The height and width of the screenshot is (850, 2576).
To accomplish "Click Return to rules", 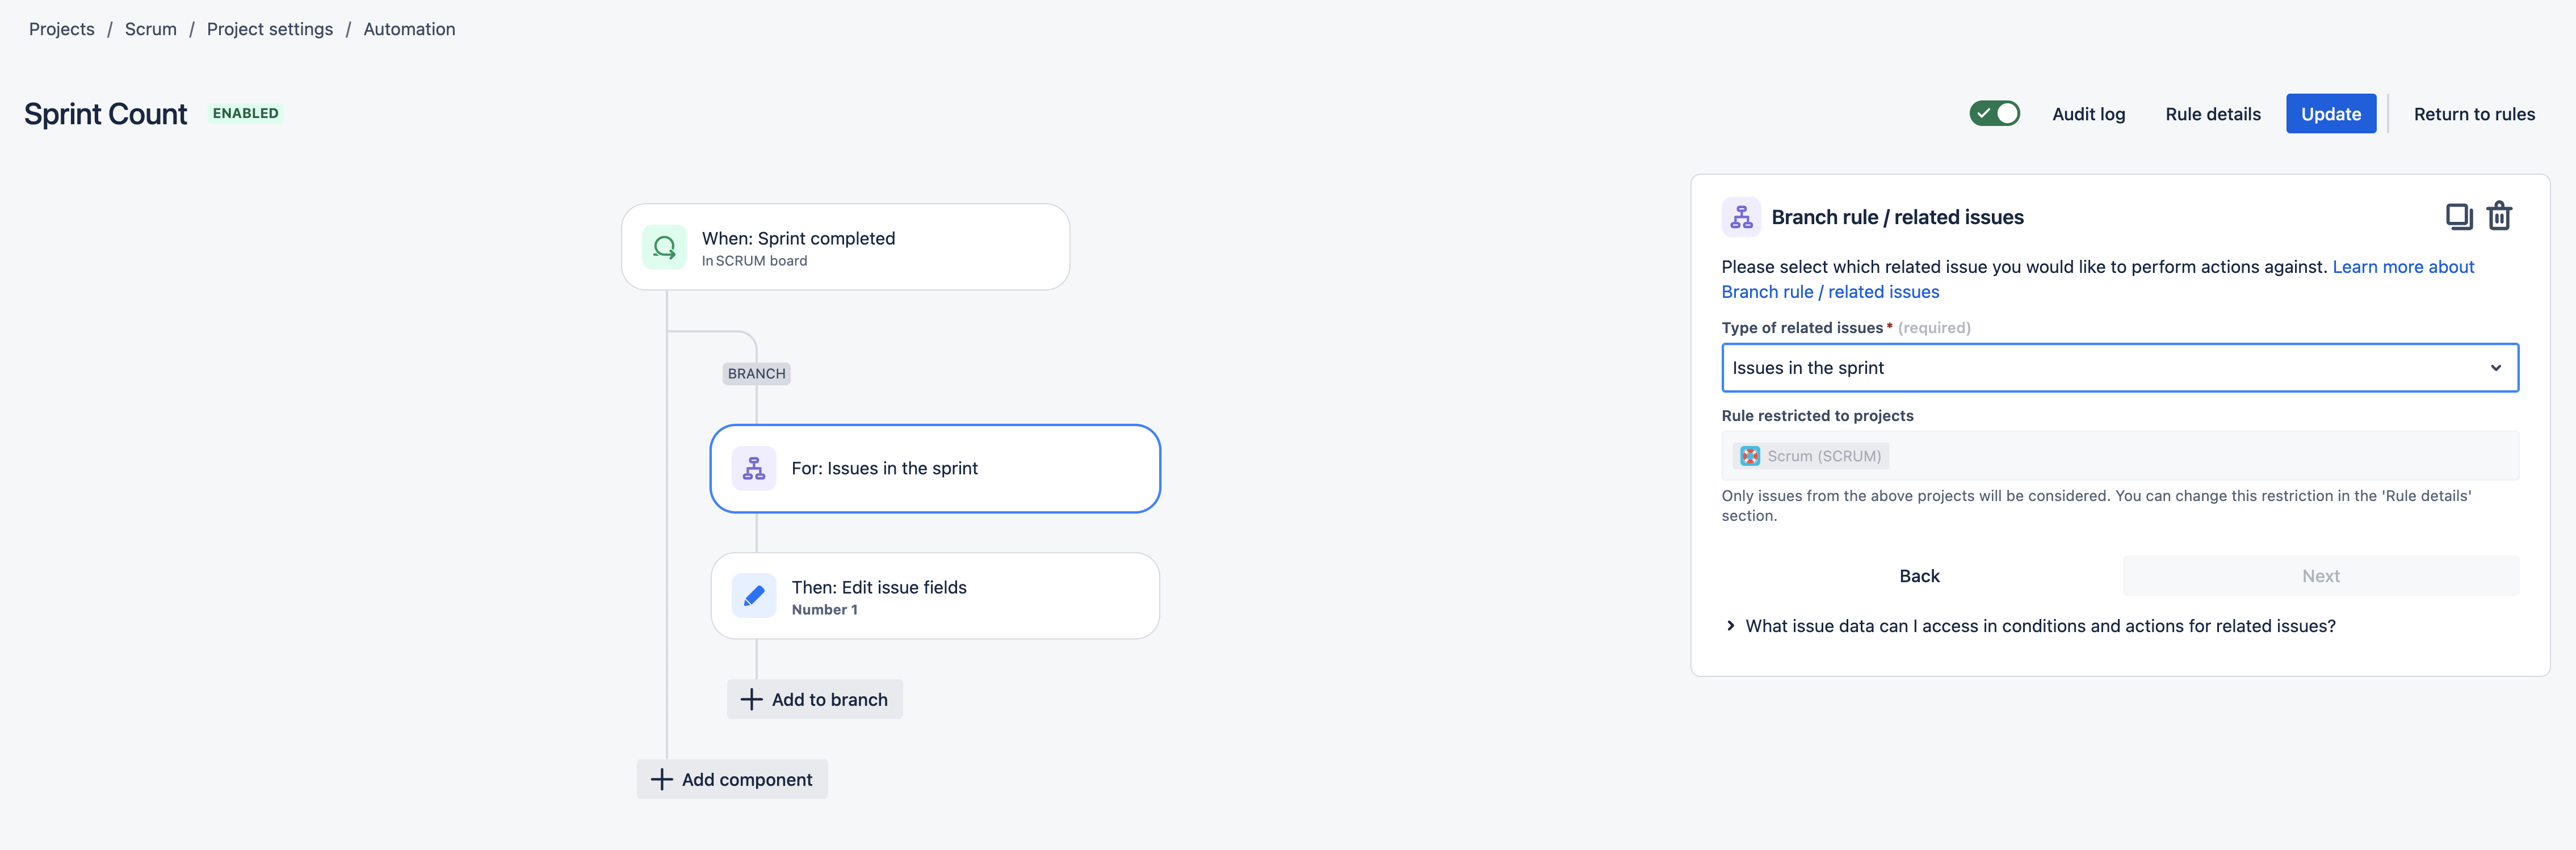I will (2475, 113).
